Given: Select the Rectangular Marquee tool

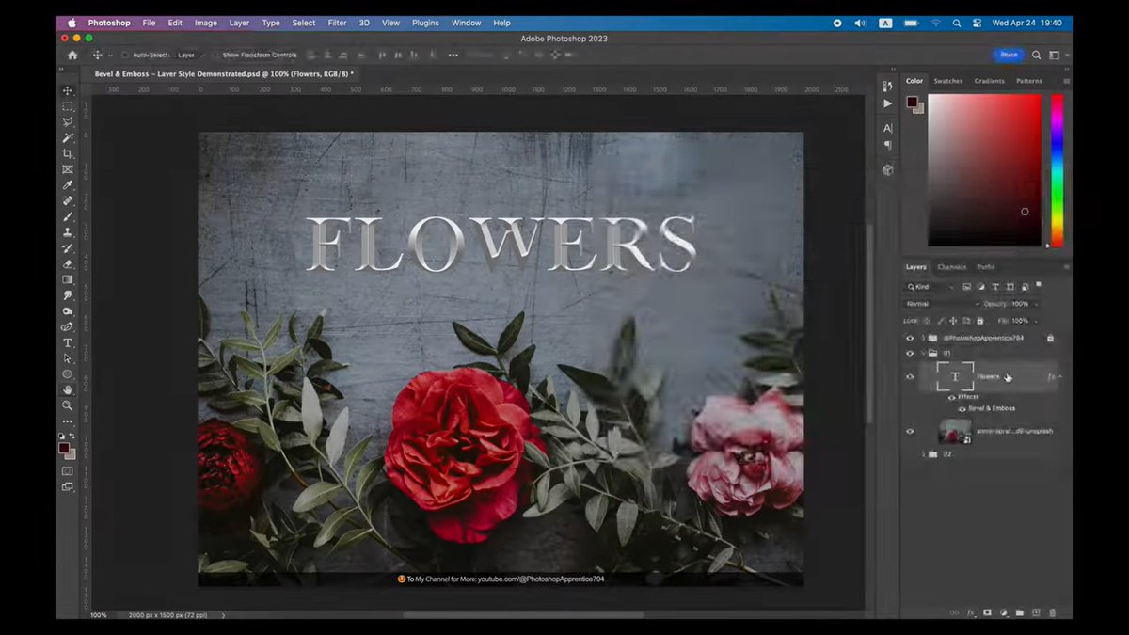Looking at the screenshot, I should (x=68, y=106).
